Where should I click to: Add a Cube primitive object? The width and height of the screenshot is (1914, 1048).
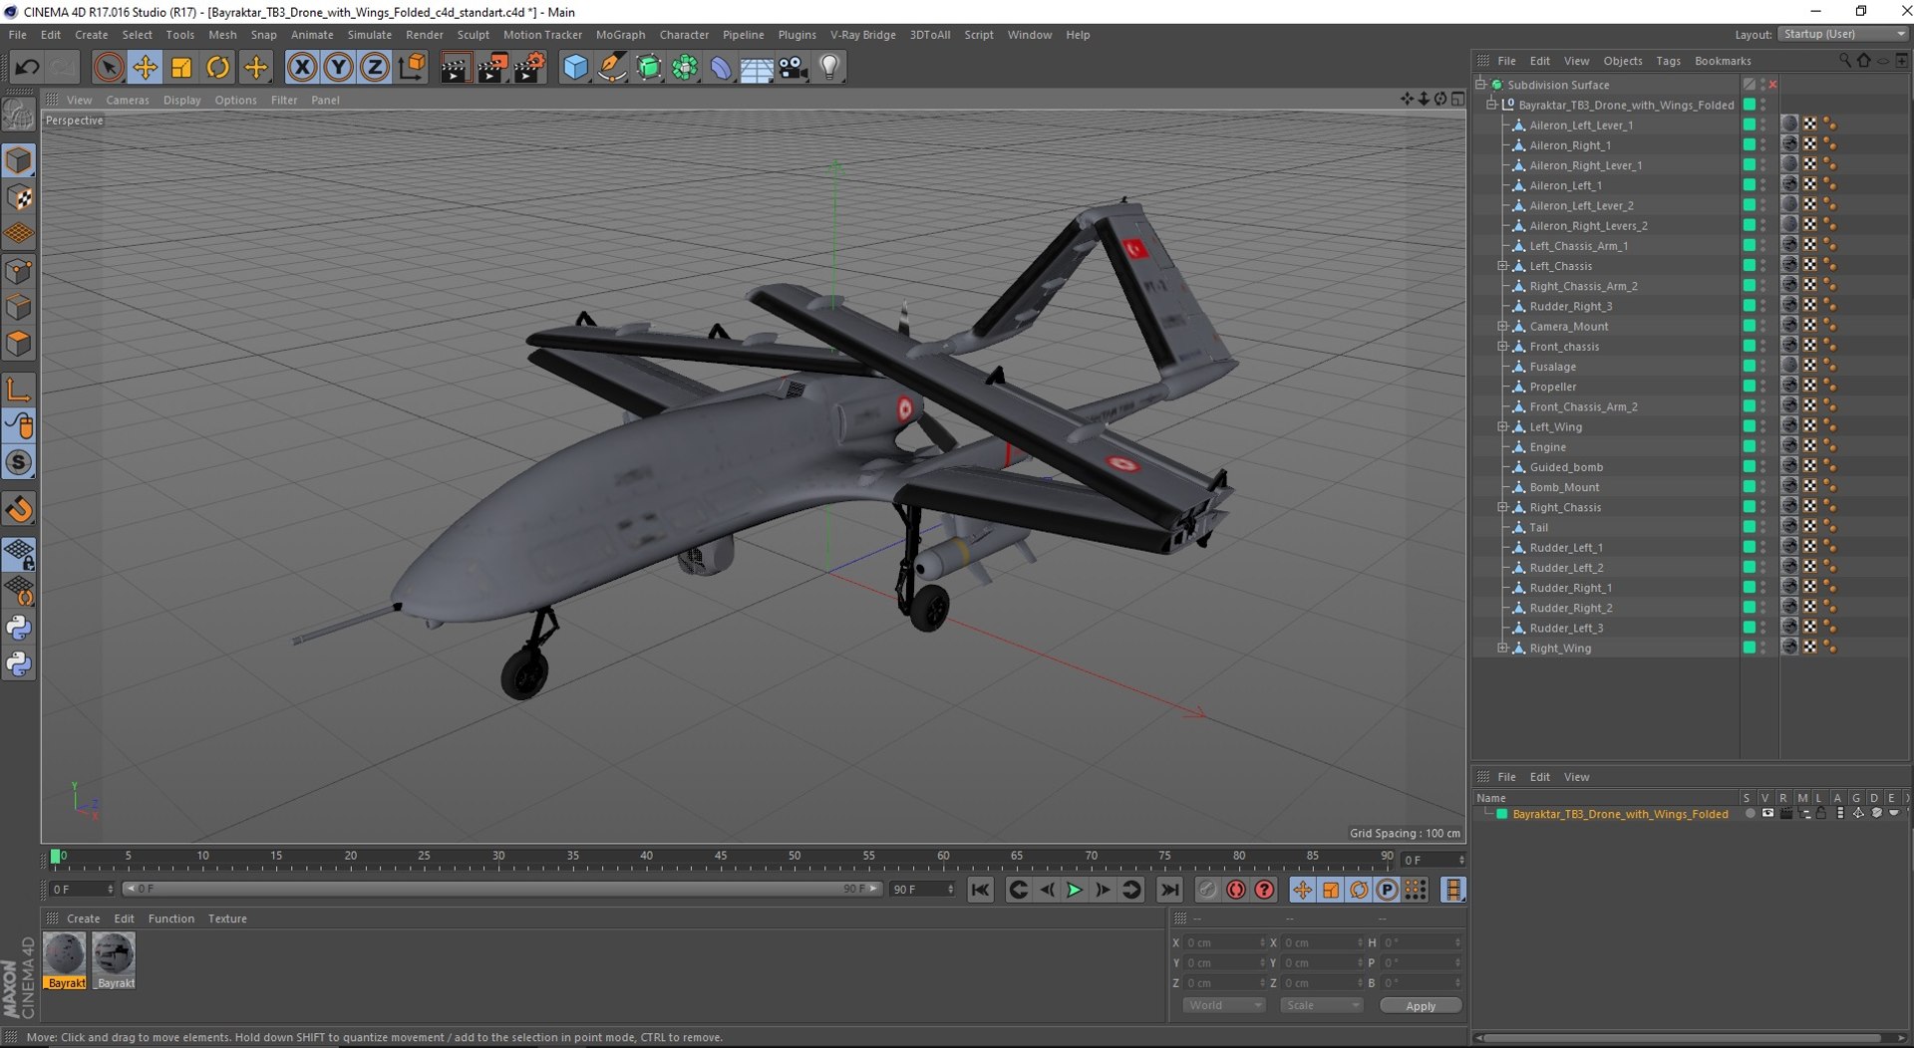[575, 67]
